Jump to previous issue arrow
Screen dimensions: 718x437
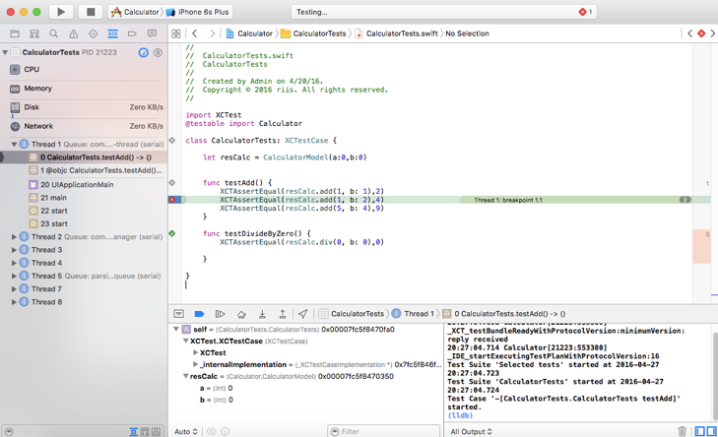690,33
